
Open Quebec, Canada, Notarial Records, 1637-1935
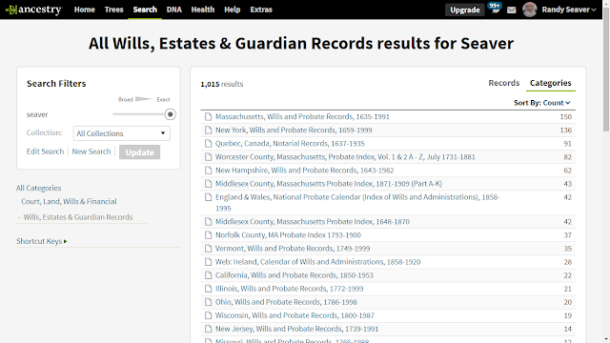pyautogui.click(x=290, y=144)
